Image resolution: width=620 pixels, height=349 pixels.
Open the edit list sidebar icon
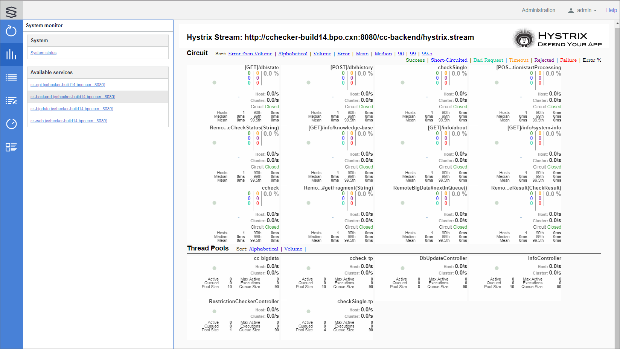[x=11, y=101]
